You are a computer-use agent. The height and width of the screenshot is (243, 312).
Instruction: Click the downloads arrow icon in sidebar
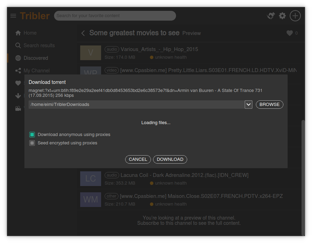(18, 96)
